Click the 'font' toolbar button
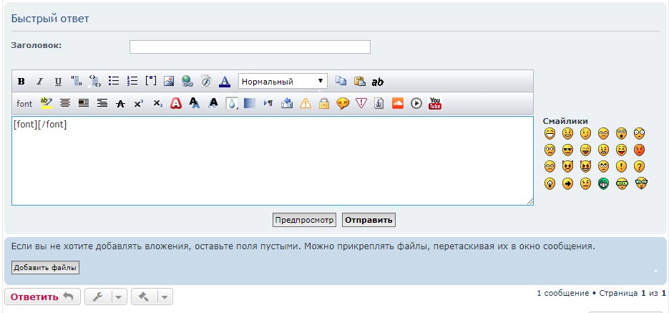The width and height of the screenshot is (669, 313). pyautogui.click(x=24, y=103)
